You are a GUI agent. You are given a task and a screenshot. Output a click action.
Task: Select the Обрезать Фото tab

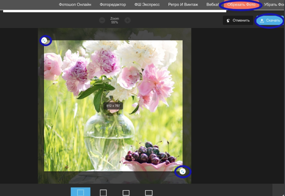(241, 5)
